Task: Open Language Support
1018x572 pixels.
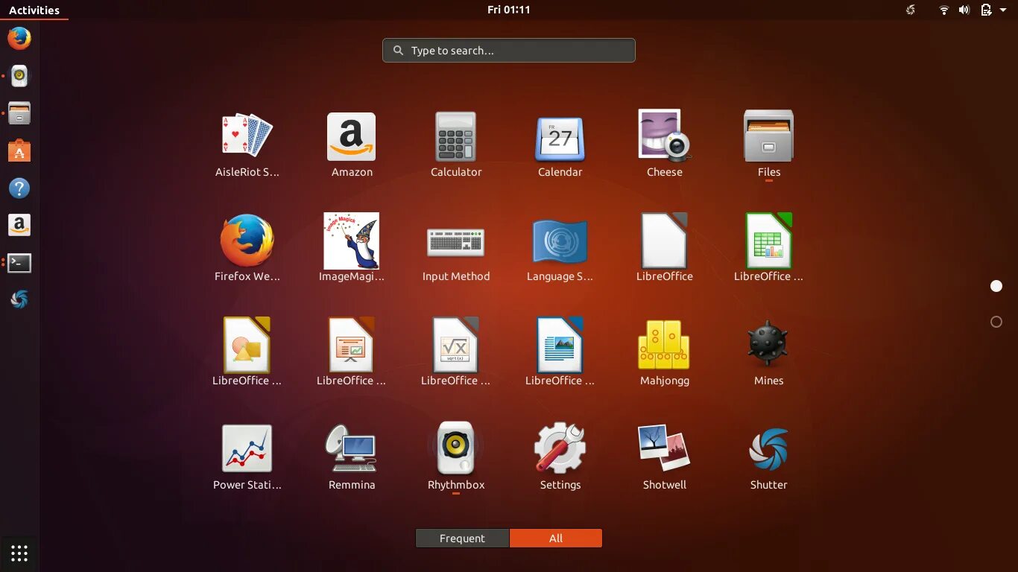Action: [x=560, y=250]
